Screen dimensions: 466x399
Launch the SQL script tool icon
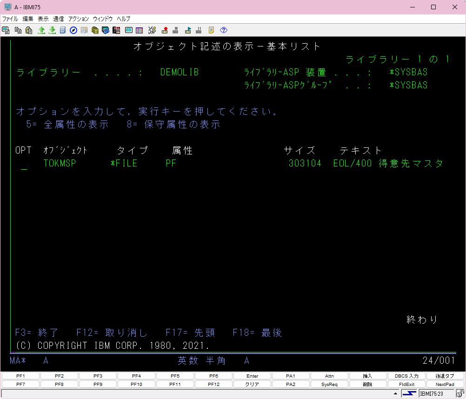pyautogui.click(x=116, y=30)
